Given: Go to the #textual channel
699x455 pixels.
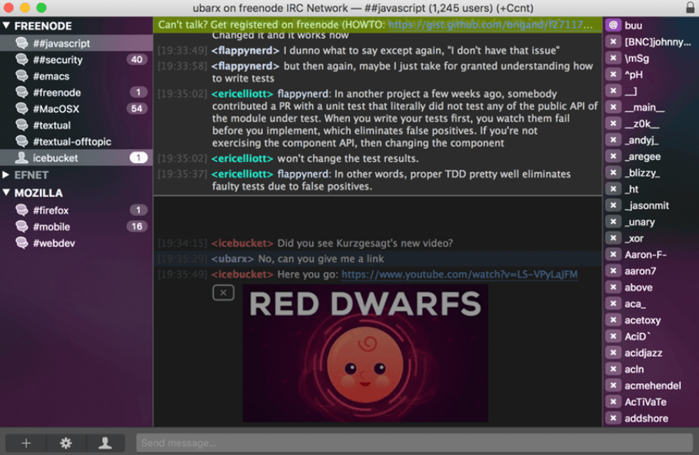Looking at the screenshot, I should (76, 125).
